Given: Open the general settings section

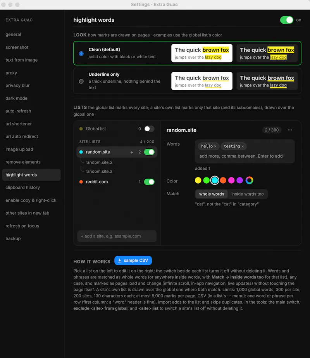Looking at the screenshot, I should pos(31,35).
